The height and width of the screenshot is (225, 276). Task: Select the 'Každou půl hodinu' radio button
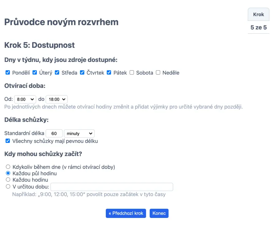pyautogui.click(x=8, y=173)
